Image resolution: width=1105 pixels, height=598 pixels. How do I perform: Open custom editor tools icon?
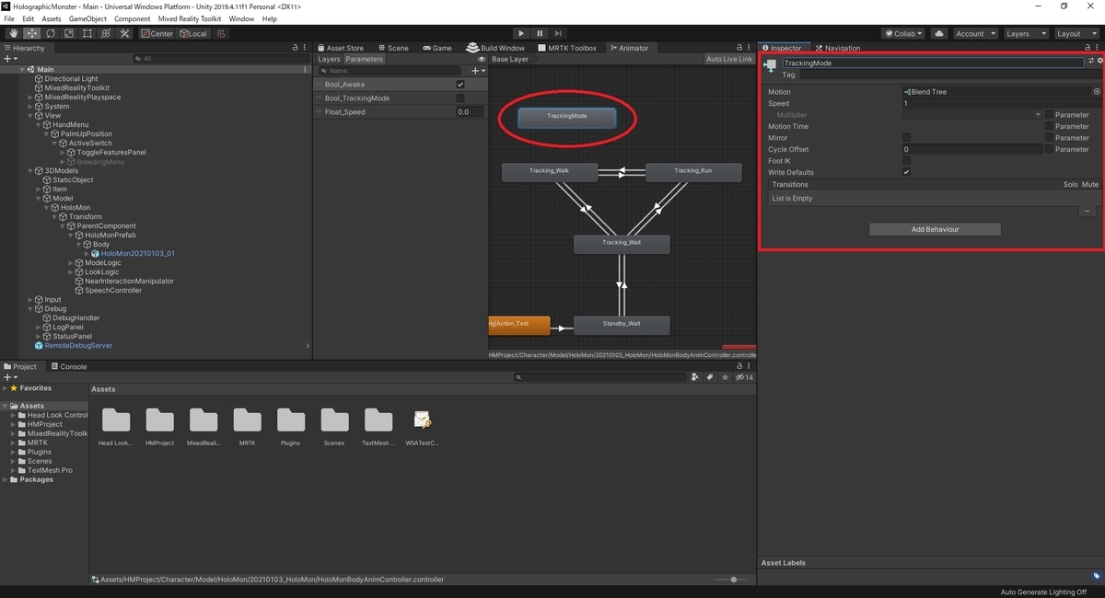click(x=124, y=34)
